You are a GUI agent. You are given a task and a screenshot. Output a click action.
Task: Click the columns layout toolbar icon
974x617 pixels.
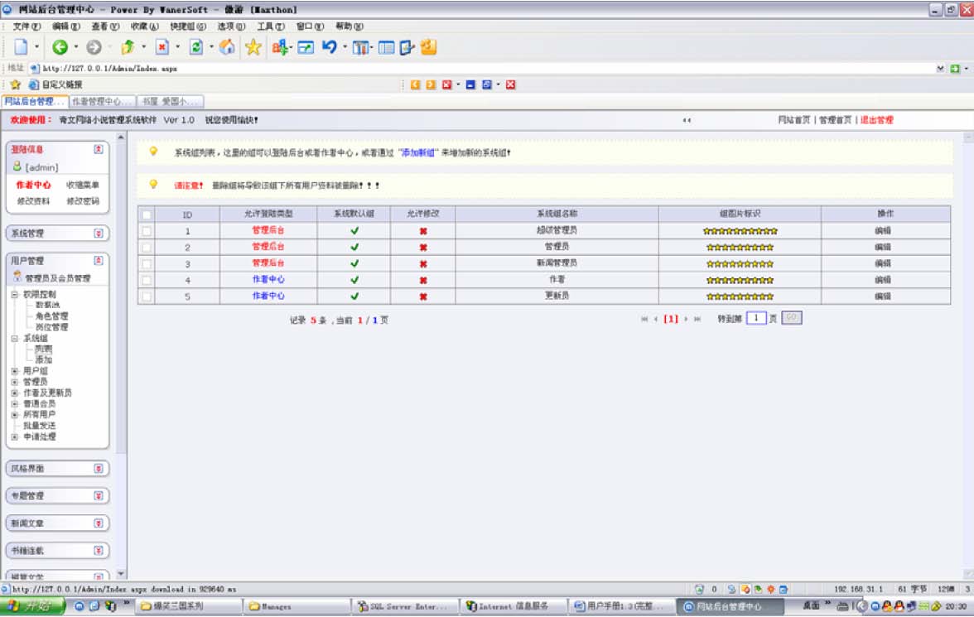point(360,47)
